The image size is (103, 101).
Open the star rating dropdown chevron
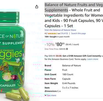[x=59, y=33]
